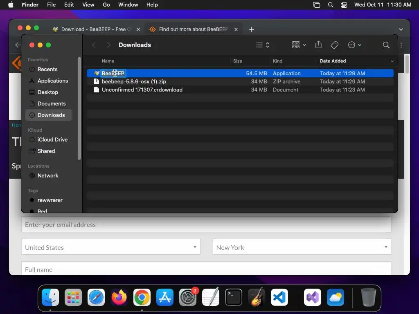
Task: Open iCloud Drive in Finder sidebar
Action: tap(49, 140)
